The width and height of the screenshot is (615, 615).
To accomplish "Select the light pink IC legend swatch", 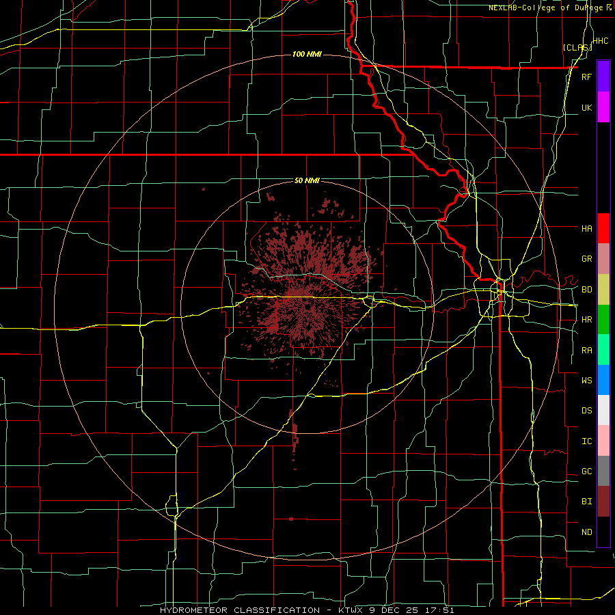I will 603,441.
